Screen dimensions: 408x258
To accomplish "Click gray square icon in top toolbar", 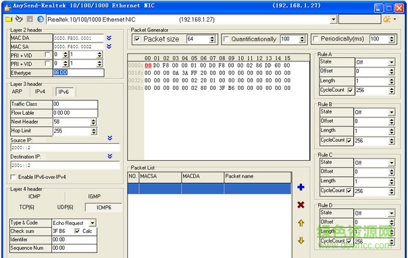I will (30, 19).
